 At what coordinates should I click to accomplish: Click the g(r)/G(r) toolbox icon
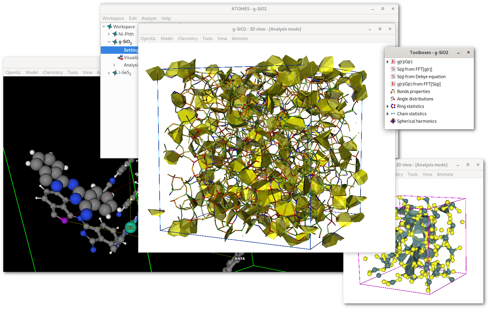coord(393,62)
